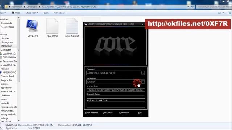
Task: Click the refresh button beside address bar
Action: (192, 7)
